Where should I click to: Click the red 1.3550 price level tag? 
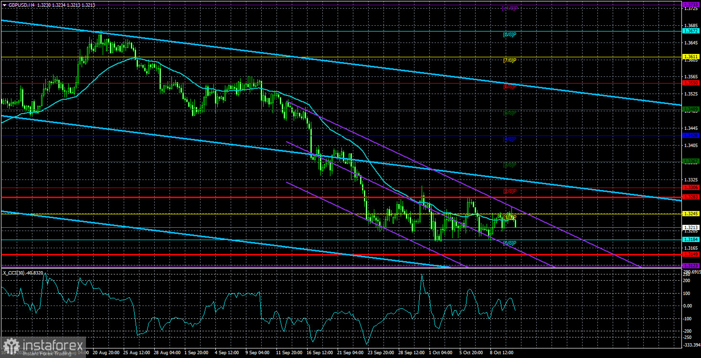[691, 83]
